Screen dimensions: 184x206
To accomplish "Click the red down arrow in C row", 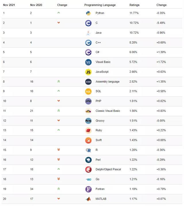I will tap(59, 23).
